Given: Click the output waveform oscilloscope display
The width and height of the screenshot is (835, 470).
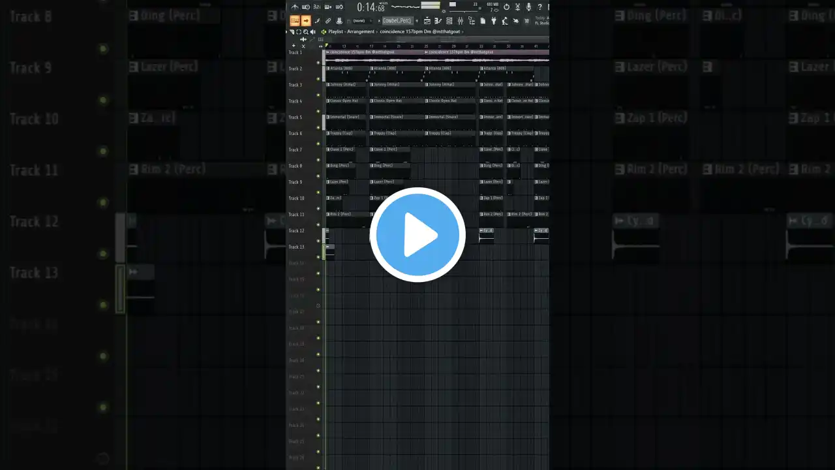Looking at the screenshot, I should [x=405, y=7].
